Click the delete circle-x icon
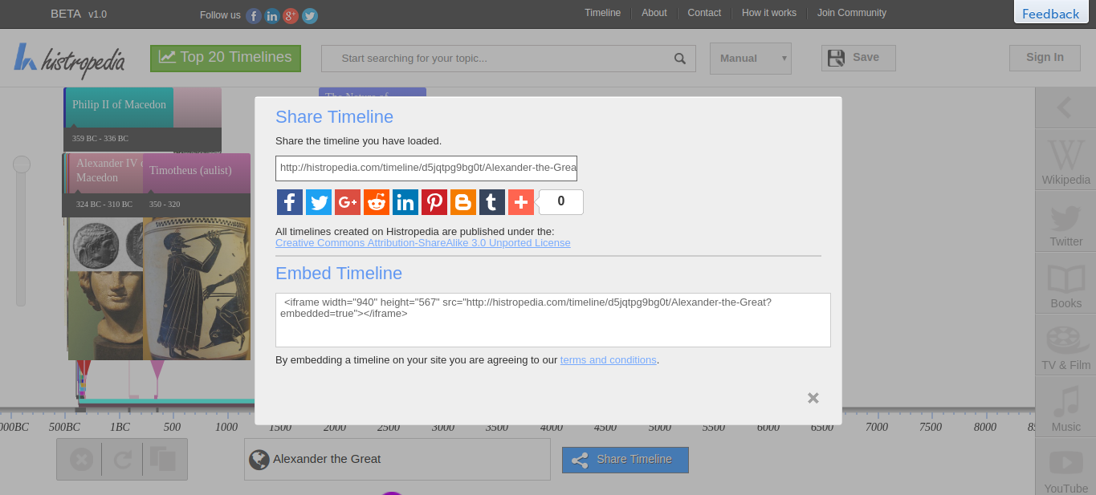This screenshot has width=1096, height=495. point(82,460)
